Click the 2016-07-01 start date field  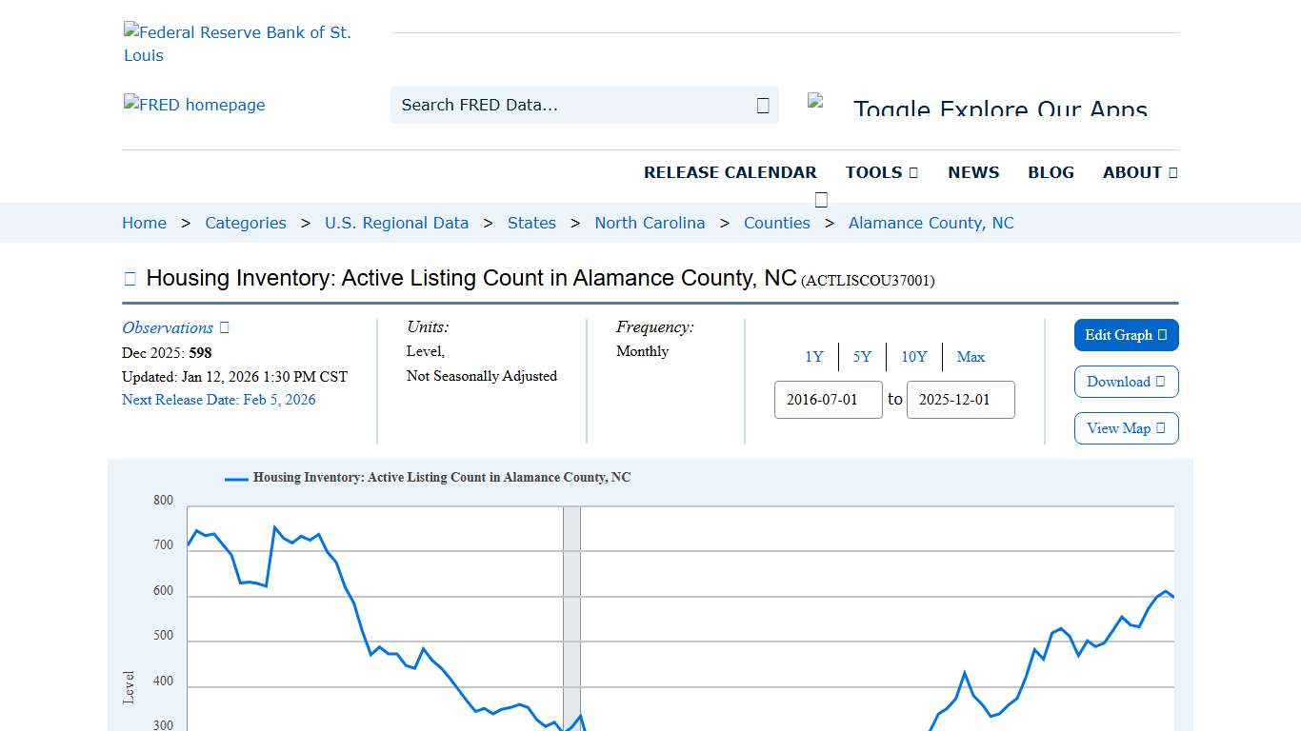point(828,400)
